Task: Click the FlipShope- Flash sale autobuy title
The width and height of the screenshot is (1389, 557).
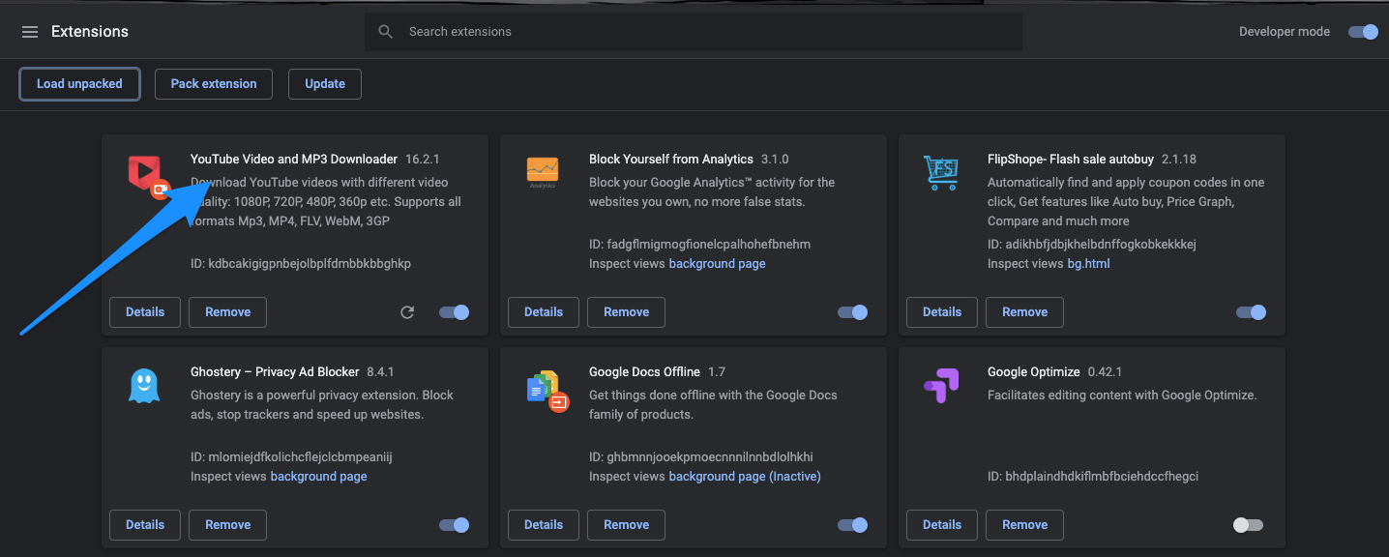Action: pyautogui.click(x=1071, y=160)
